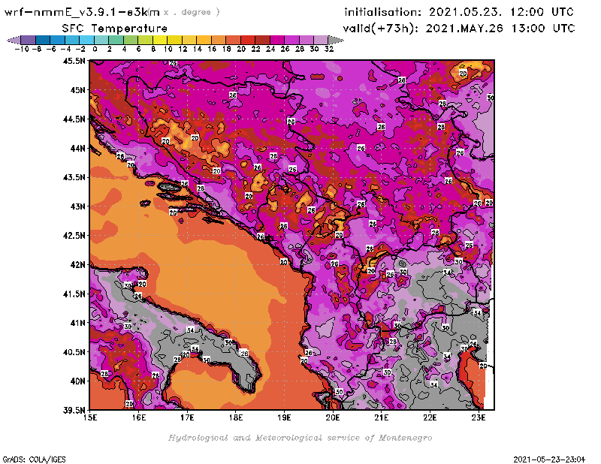Click the '43N' latitude label
601x464 pixels.
click(78, 206)
